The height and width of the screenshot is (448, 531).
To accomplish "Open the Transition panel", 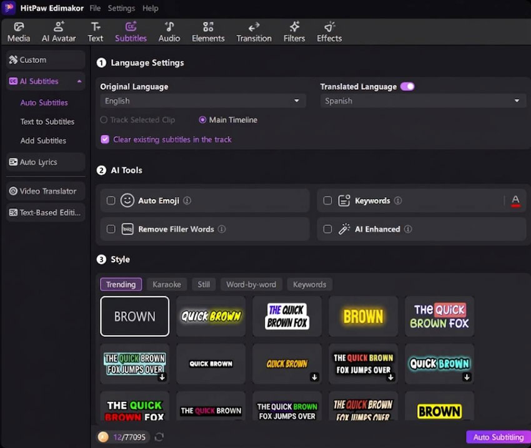I will [x=254, y=32].
